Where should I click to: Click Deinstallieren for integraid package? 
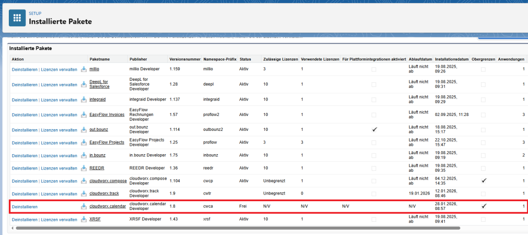tap(25, 100)
